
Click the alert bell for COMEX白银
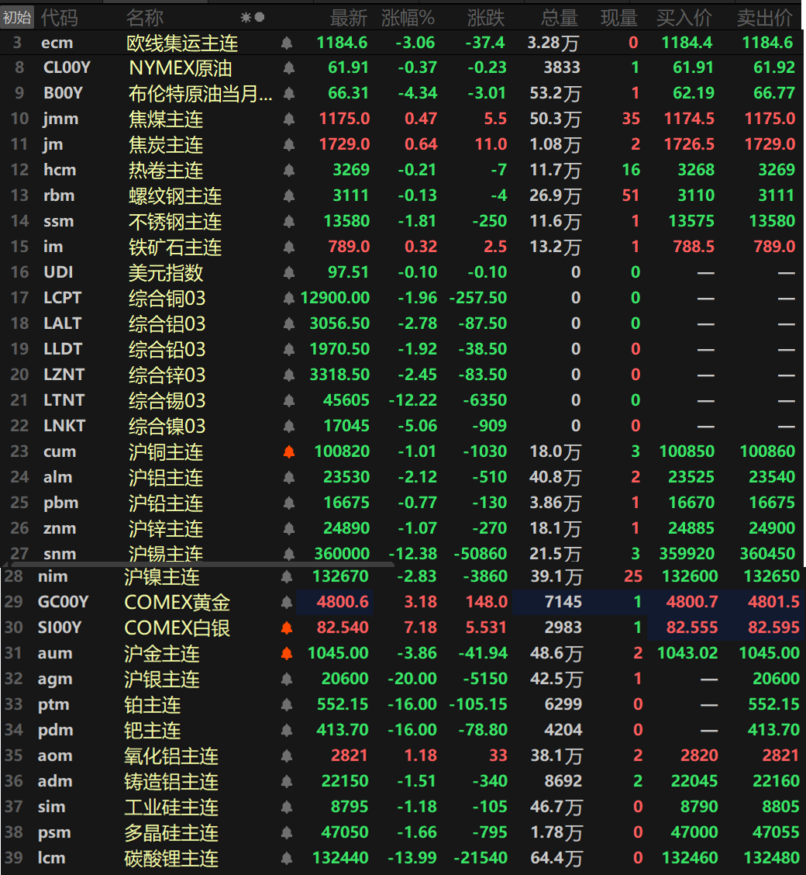coord(287,628)
